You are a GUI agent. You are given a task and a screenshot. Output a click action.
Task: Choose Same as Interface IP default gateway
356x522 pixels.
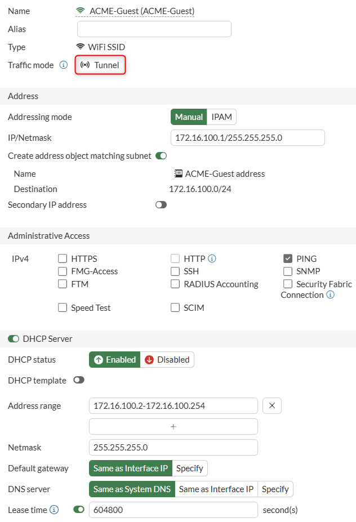click(131, 468)
